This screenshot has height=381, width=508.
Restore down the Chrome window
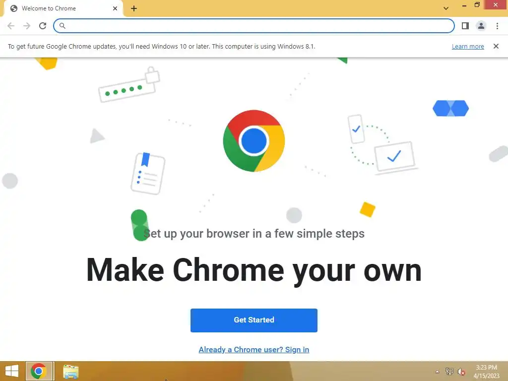(477, 5)
